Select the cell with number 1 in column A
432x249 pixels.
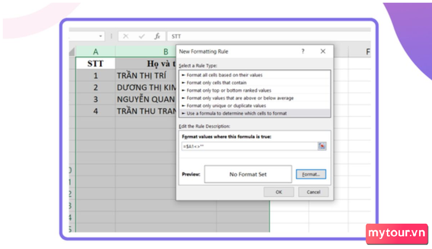pyautogui.click(x=96, y=76)
